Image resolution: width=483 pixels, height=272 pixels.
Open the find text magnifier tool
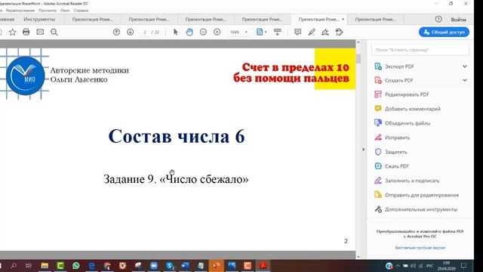(x=54, y=32)
